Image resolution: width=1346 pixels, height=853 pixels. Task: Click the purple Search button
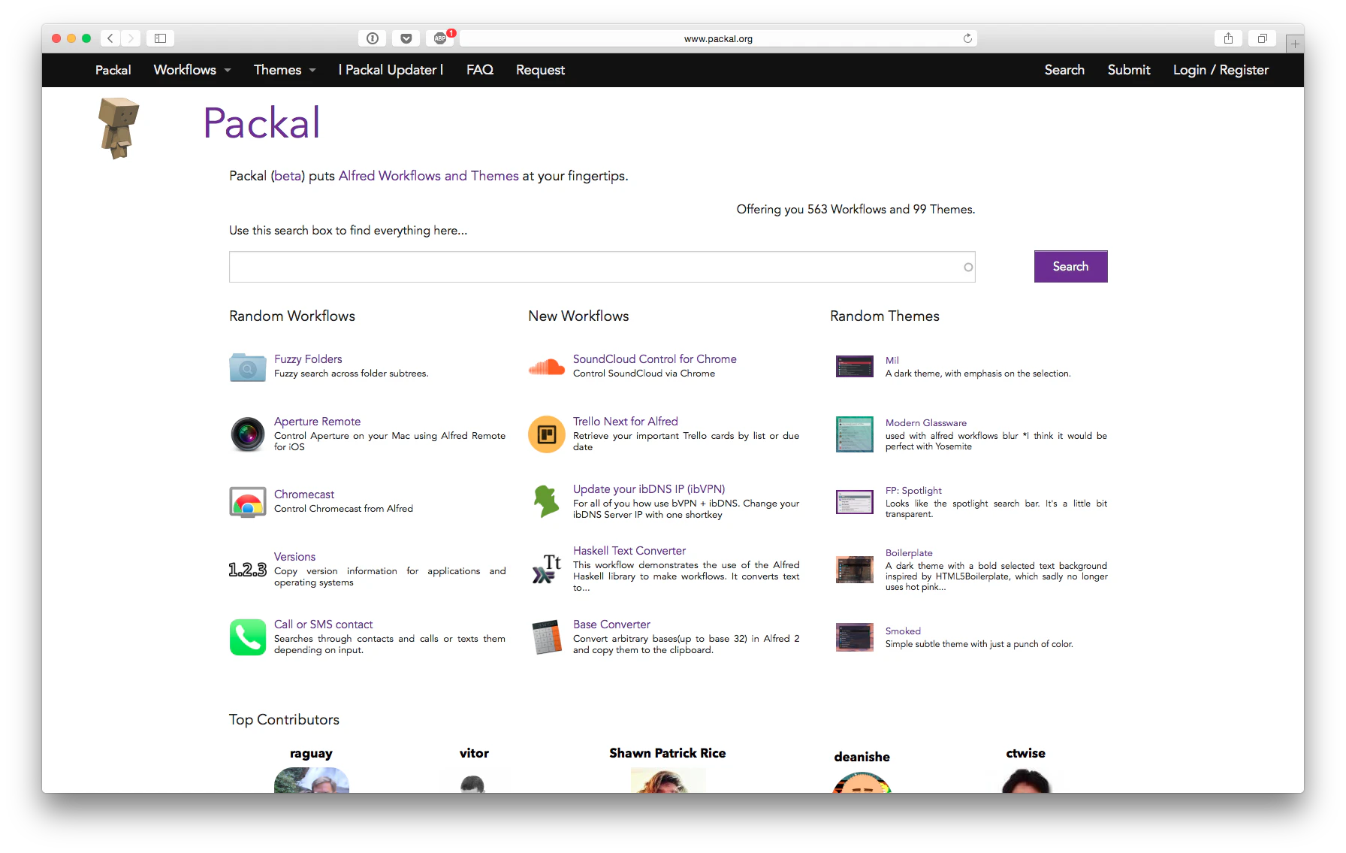click(1070, 267)
